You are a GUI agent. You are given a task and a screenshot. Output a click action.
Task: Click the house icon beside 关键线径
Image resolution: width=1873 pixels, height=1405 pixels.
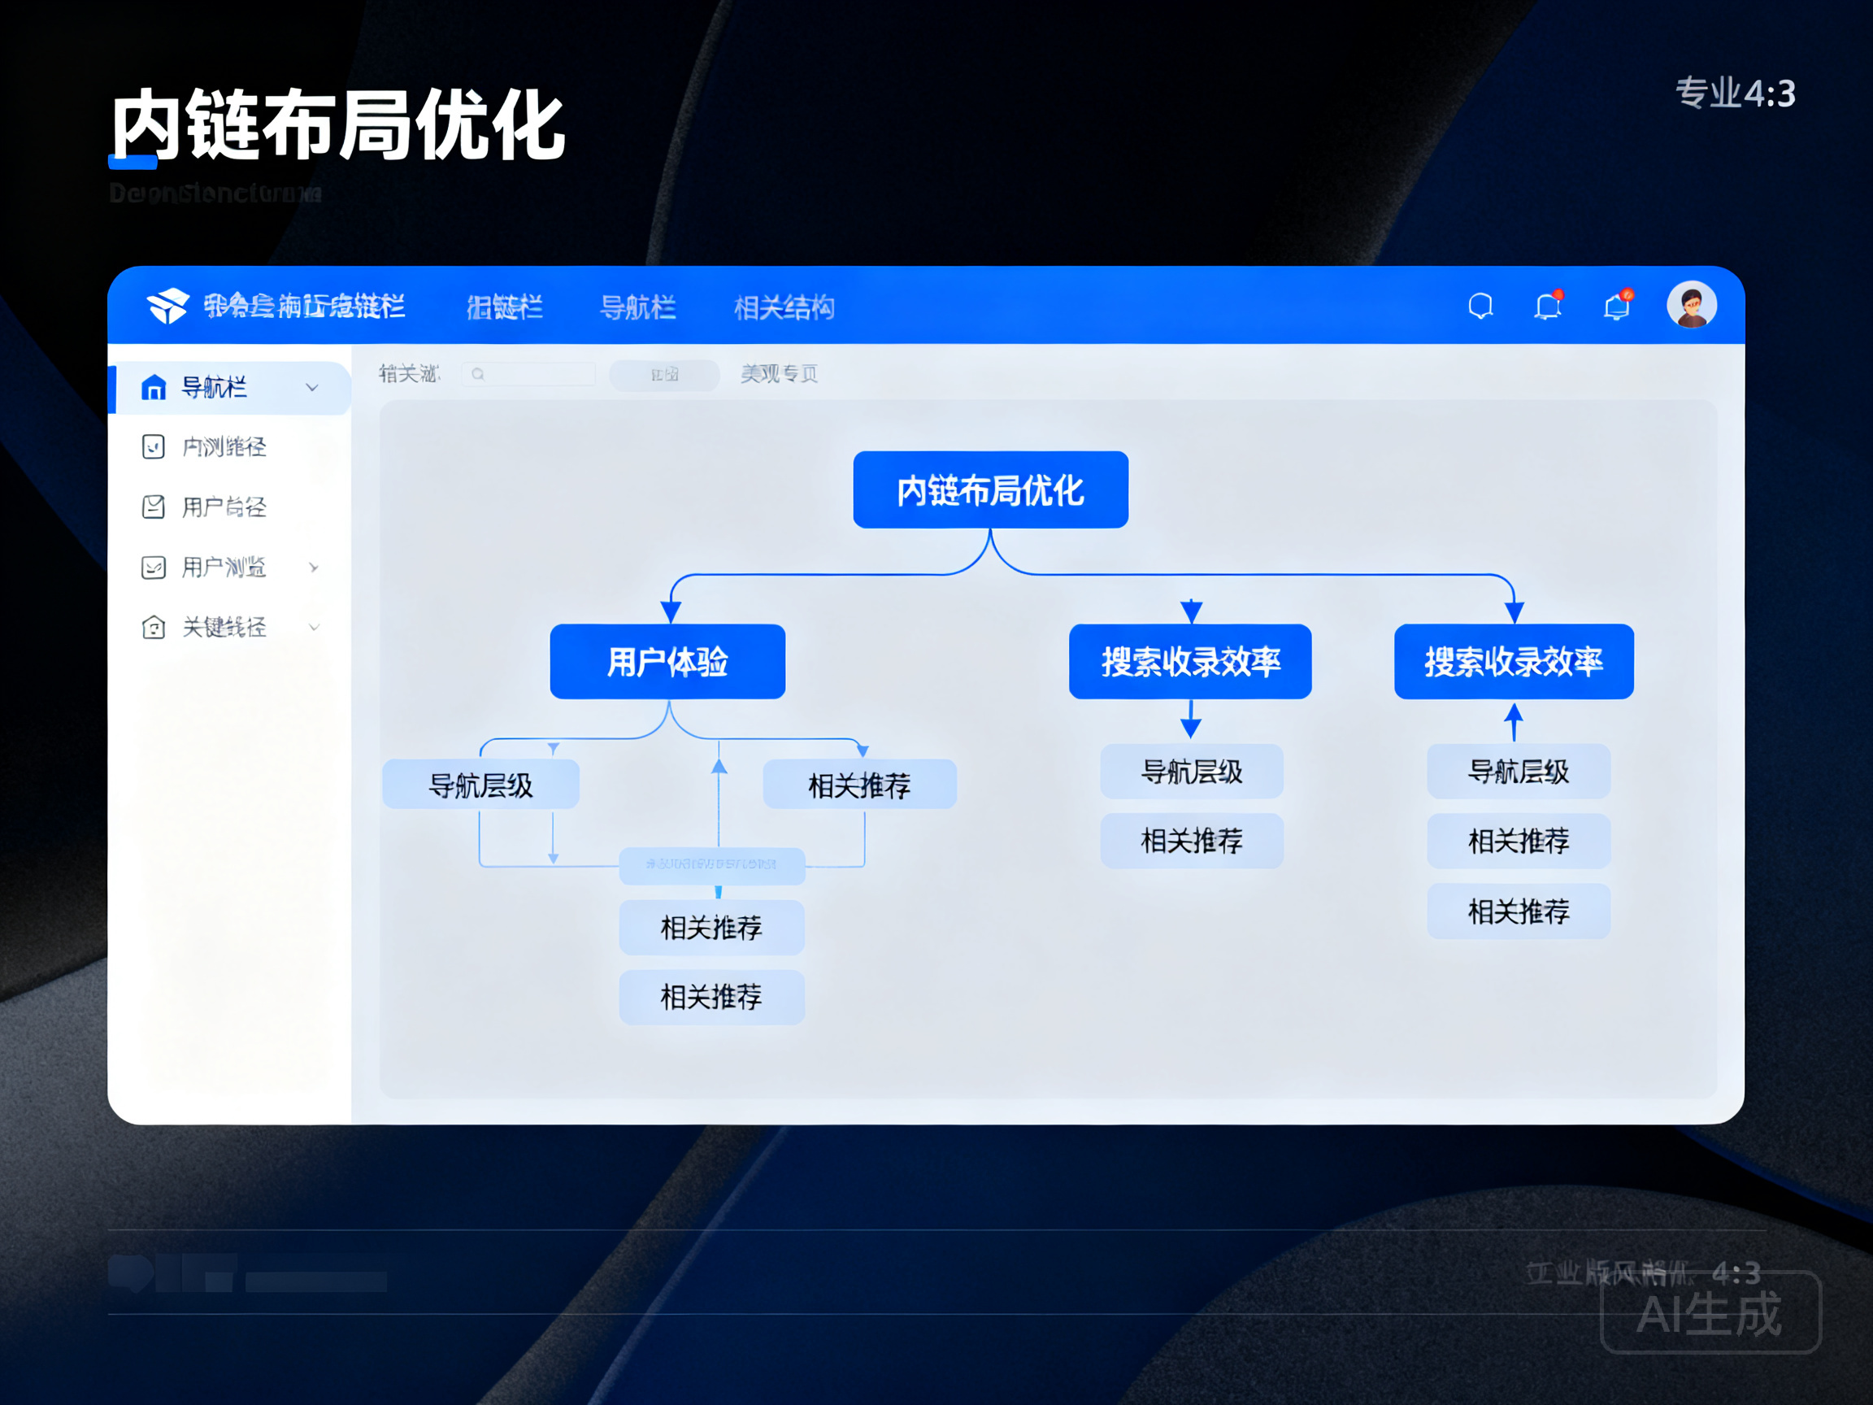pyautogui.click(x=154, y=627)
